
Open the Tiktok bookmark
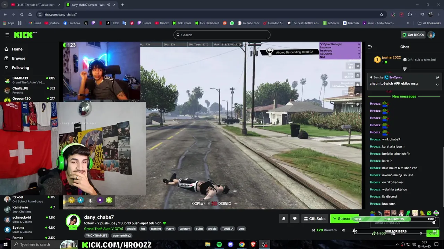[x=112, y=23]
